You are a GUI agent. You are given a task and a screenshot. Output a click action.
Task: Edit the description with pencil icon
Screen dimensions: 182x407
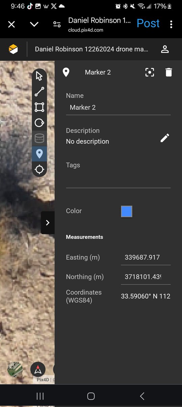pyautogui.click(x=165, y=138)
